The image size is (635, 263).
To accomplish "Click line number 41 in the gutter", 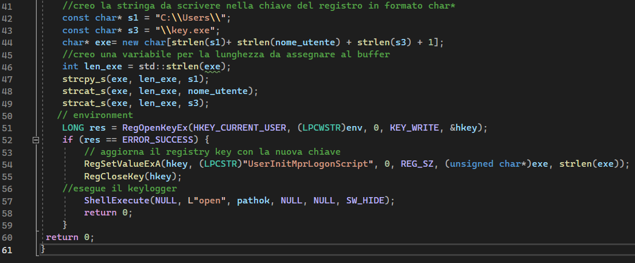I will [x=7, y=6].
